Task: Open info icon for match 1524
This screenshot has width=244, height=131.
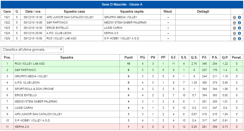Action: (x=239, y=33)
